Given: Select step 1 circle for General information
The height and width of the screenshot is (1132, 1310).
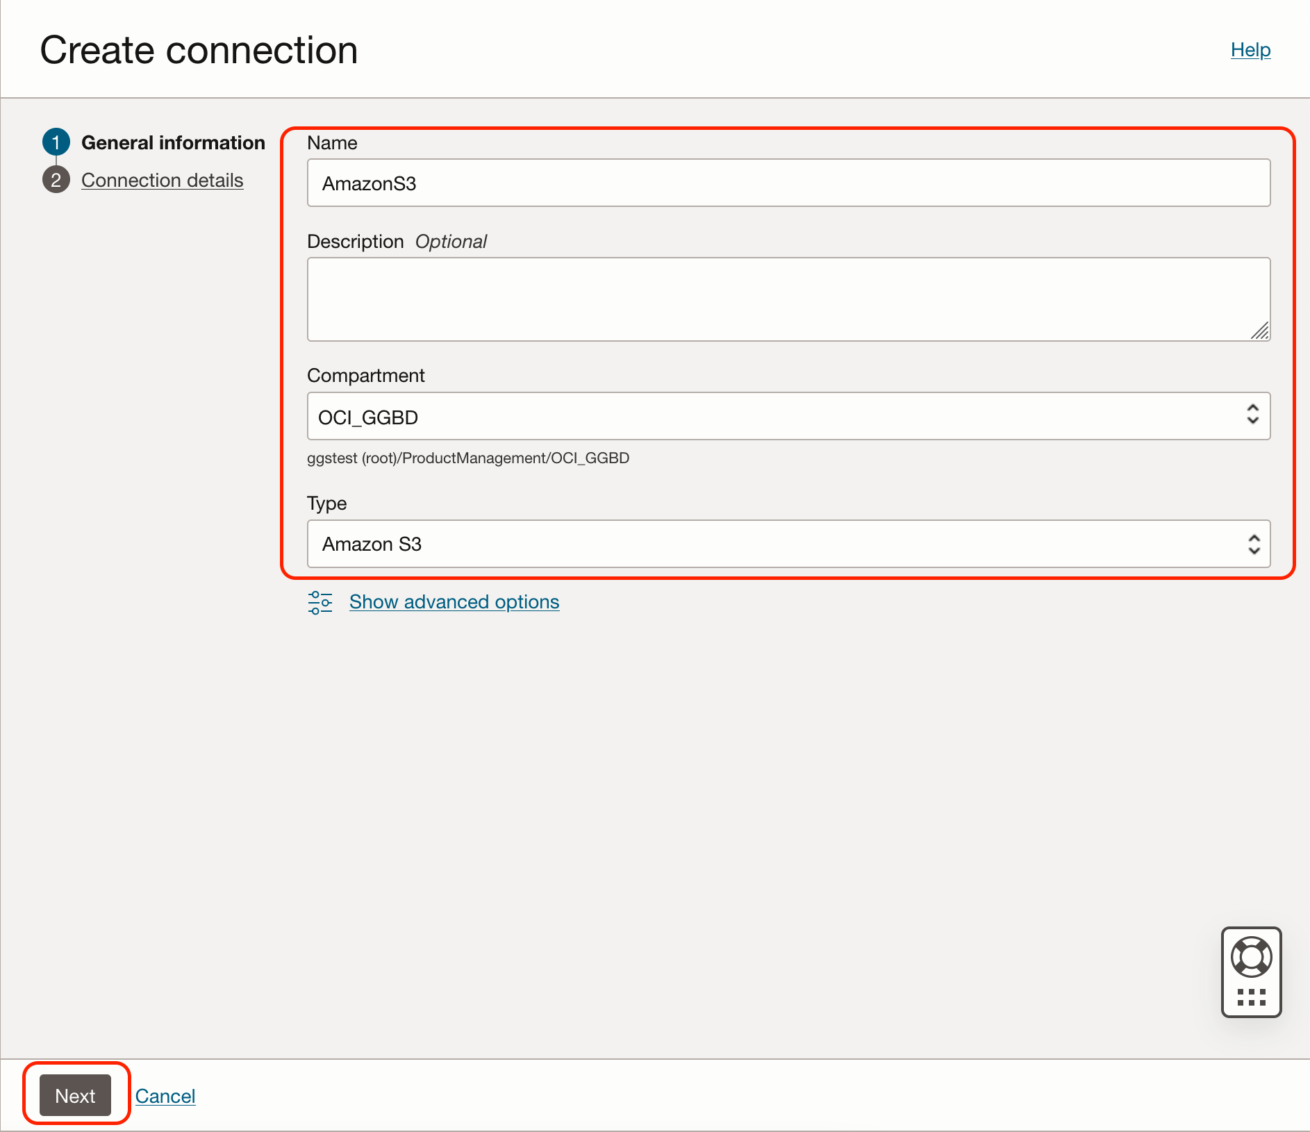Looking at the screenshot, I should pyautogui.click(x=56, y=142).
